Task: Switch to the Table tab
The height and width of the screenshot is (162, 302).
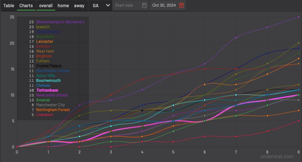Action: 9,6
